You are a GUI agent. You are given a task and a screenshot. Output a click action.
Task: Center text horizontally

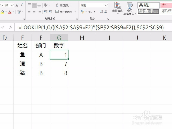pos(34,12)
